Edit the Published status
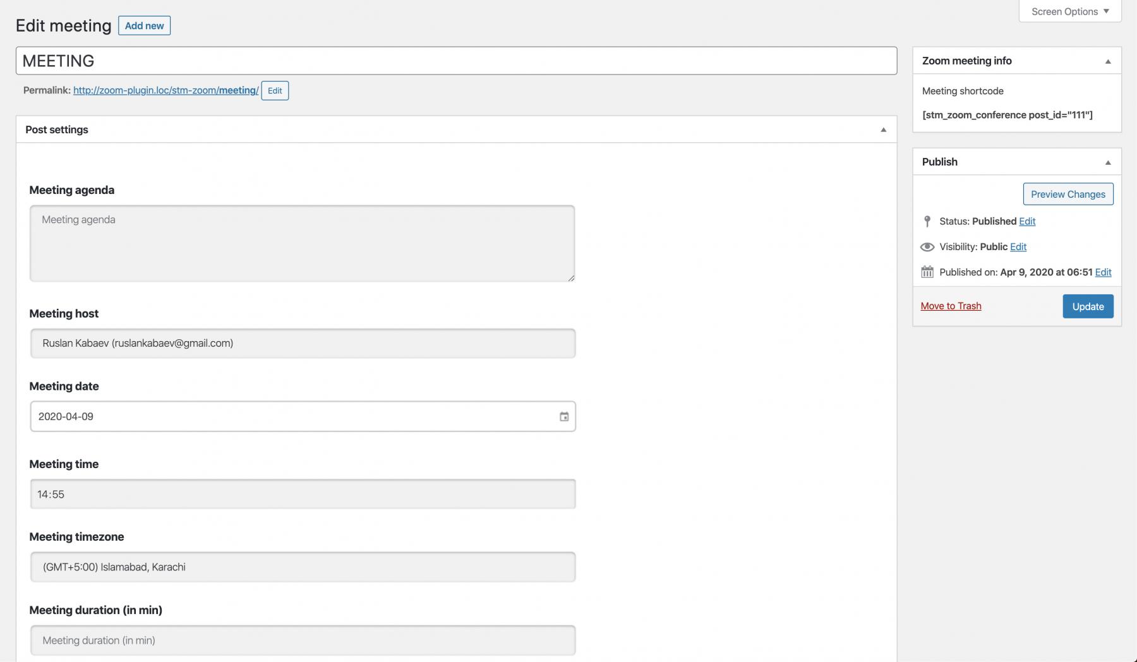 (x=1027, y=221)
